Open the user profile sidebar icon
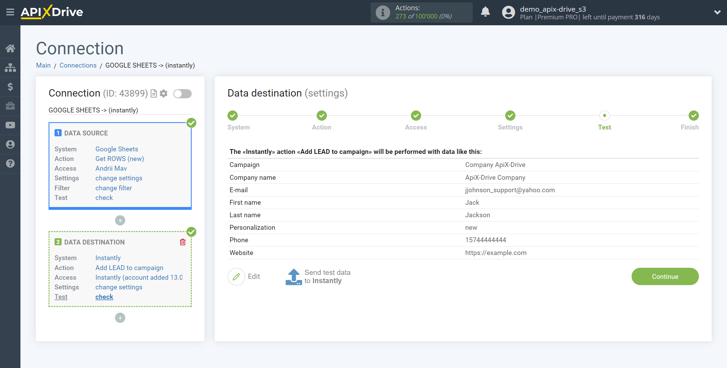Screen dimensions: 727x368 [x=10, y=144]
